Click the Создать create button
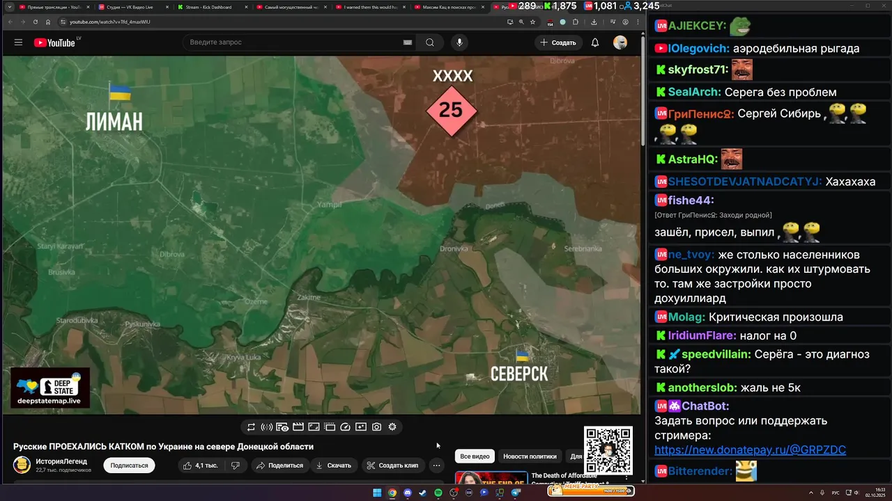 pos(558,42)
